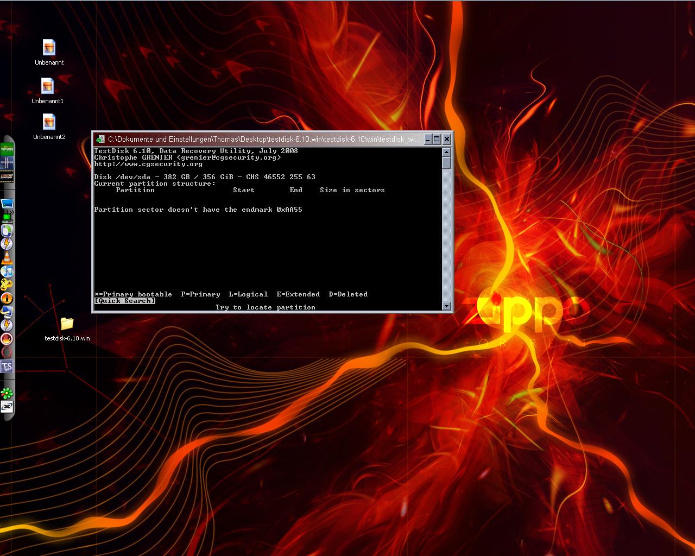This screenshot has height=556, width=695.
Task: Launch iTunes from the dock
Action: [x=7, y=271]
